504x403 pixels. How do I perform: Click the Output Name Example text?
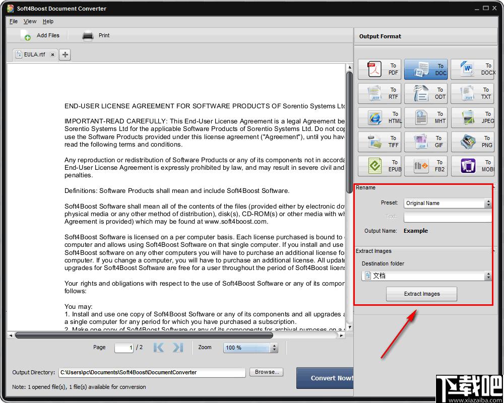pyautogui.click(x=416, y=231)
